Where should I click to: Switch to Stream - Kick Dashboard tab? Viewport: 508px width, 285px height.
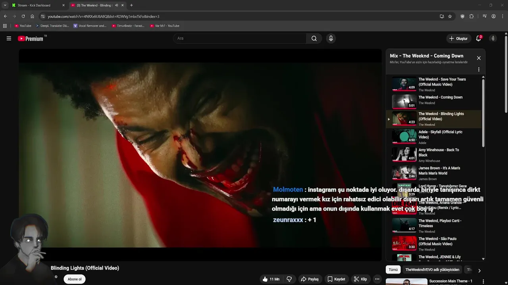(x=38, y=5)
